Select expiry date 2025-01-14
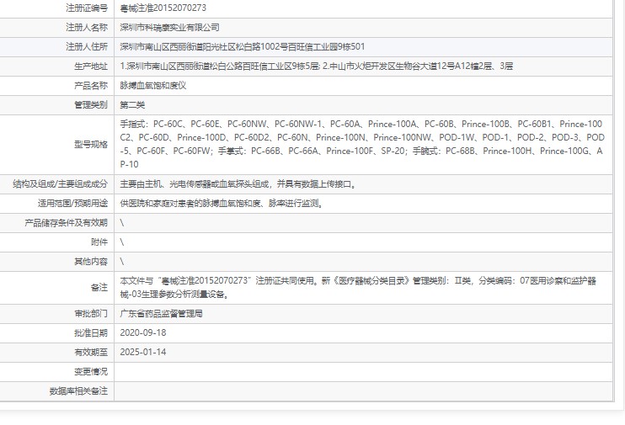 tap(143, 352)
